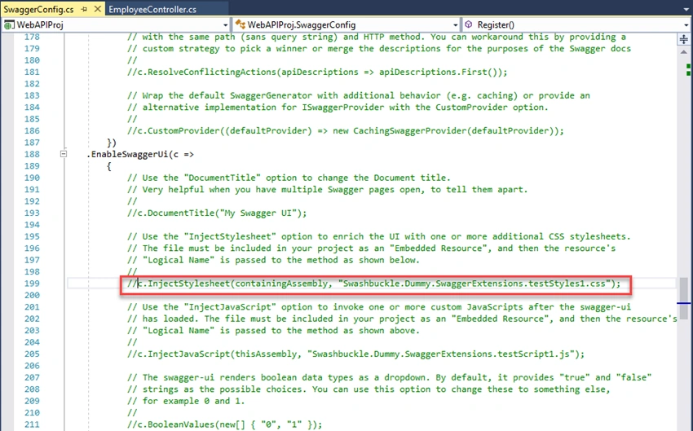Click the CustomProvider code on line 186

[x=345, y=130]
